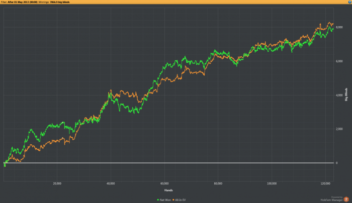Screen dimensions: 352x203
Task: Click the 40,000 hands axis label
Action: (111, 183)
